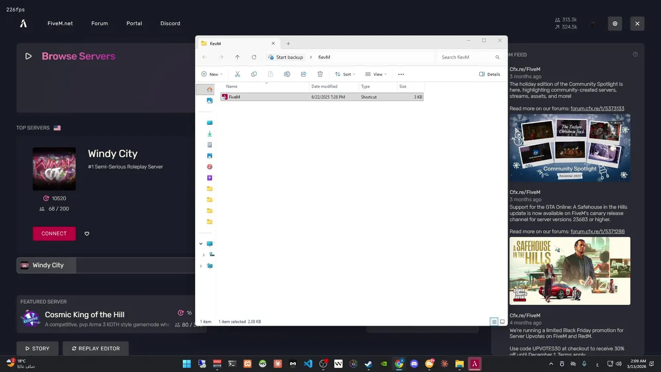
Task: Click the FiveM logo at top left
Action: coord(23,23)
